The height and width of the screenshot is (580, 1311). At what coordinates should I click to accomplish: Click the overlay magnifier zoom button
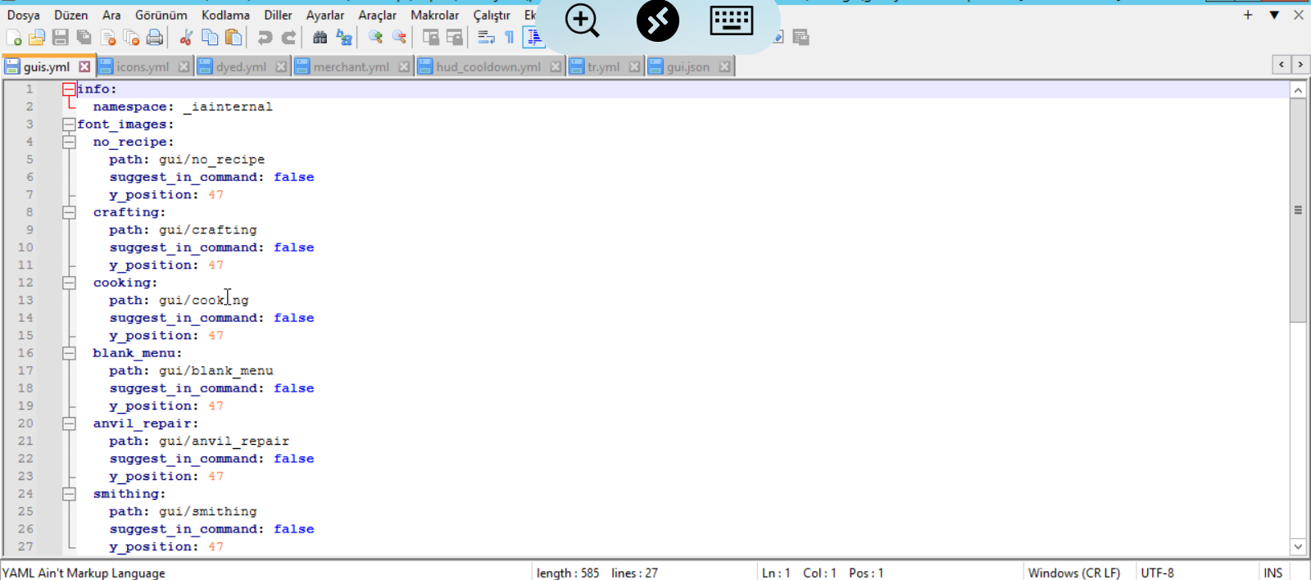(583, 20)
